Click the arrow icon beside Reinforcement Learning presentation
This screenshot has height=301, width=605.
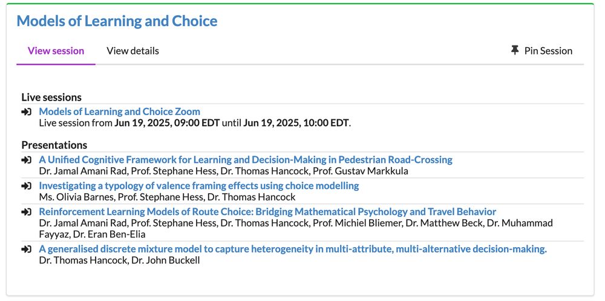coord(26,212)
